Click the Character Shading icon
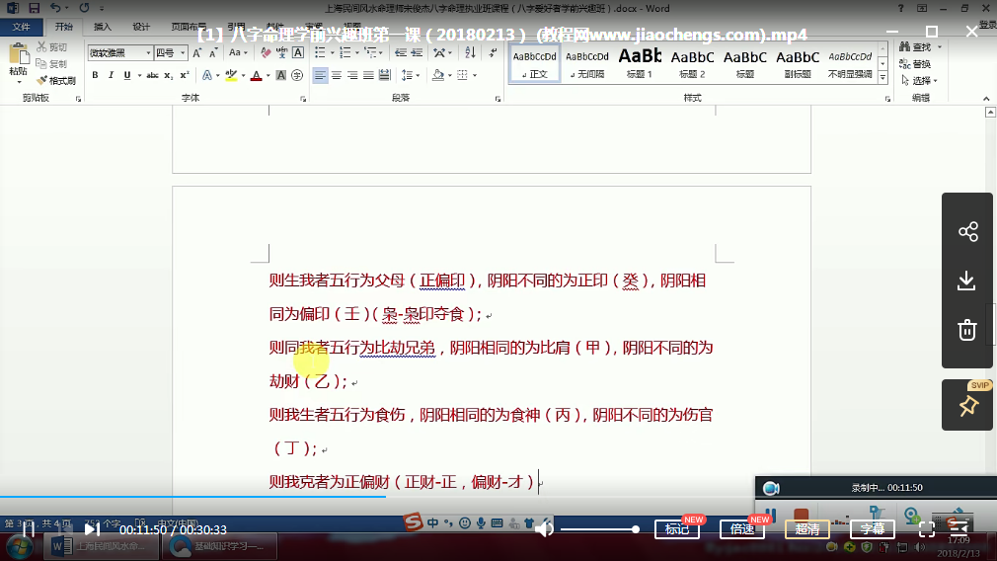997x561 pixels. pos(281,75)
